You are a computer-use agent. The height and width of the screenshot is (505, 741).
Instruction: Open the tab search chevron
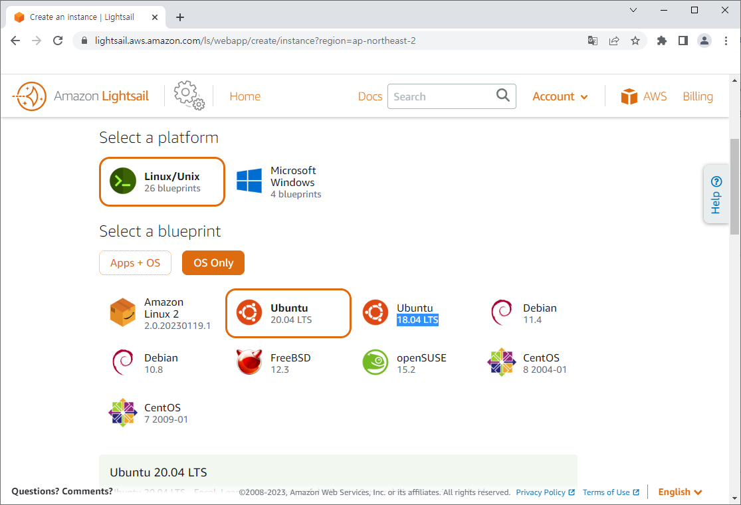(x=633, y=10)
